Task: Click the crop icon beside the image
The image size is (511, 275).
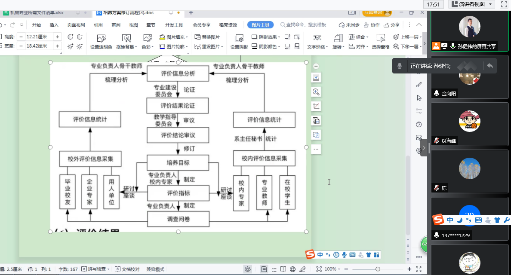Action: click(x=316, y=106)
